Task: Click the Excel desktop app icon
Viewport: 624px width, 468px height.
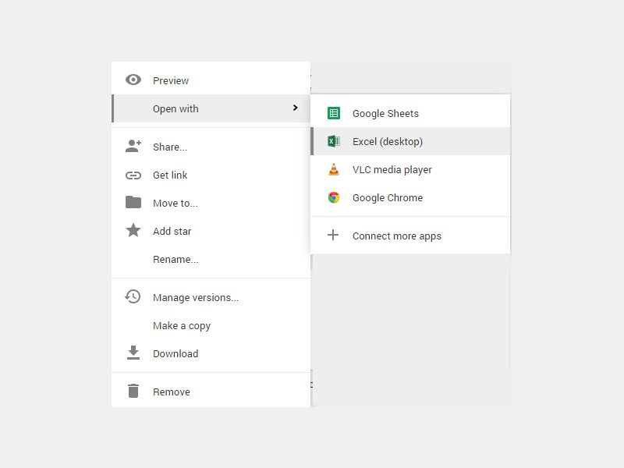Action: [x=334, y=141]
